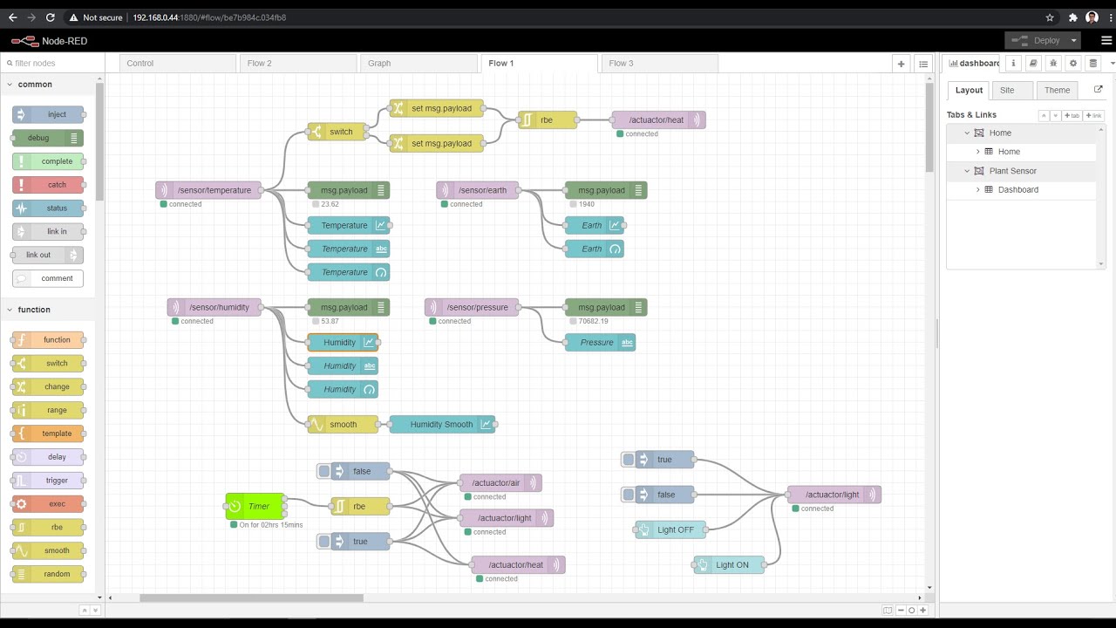The image size is (1116, 628).
Task: Select the change node in the palette
Action: 49,386
